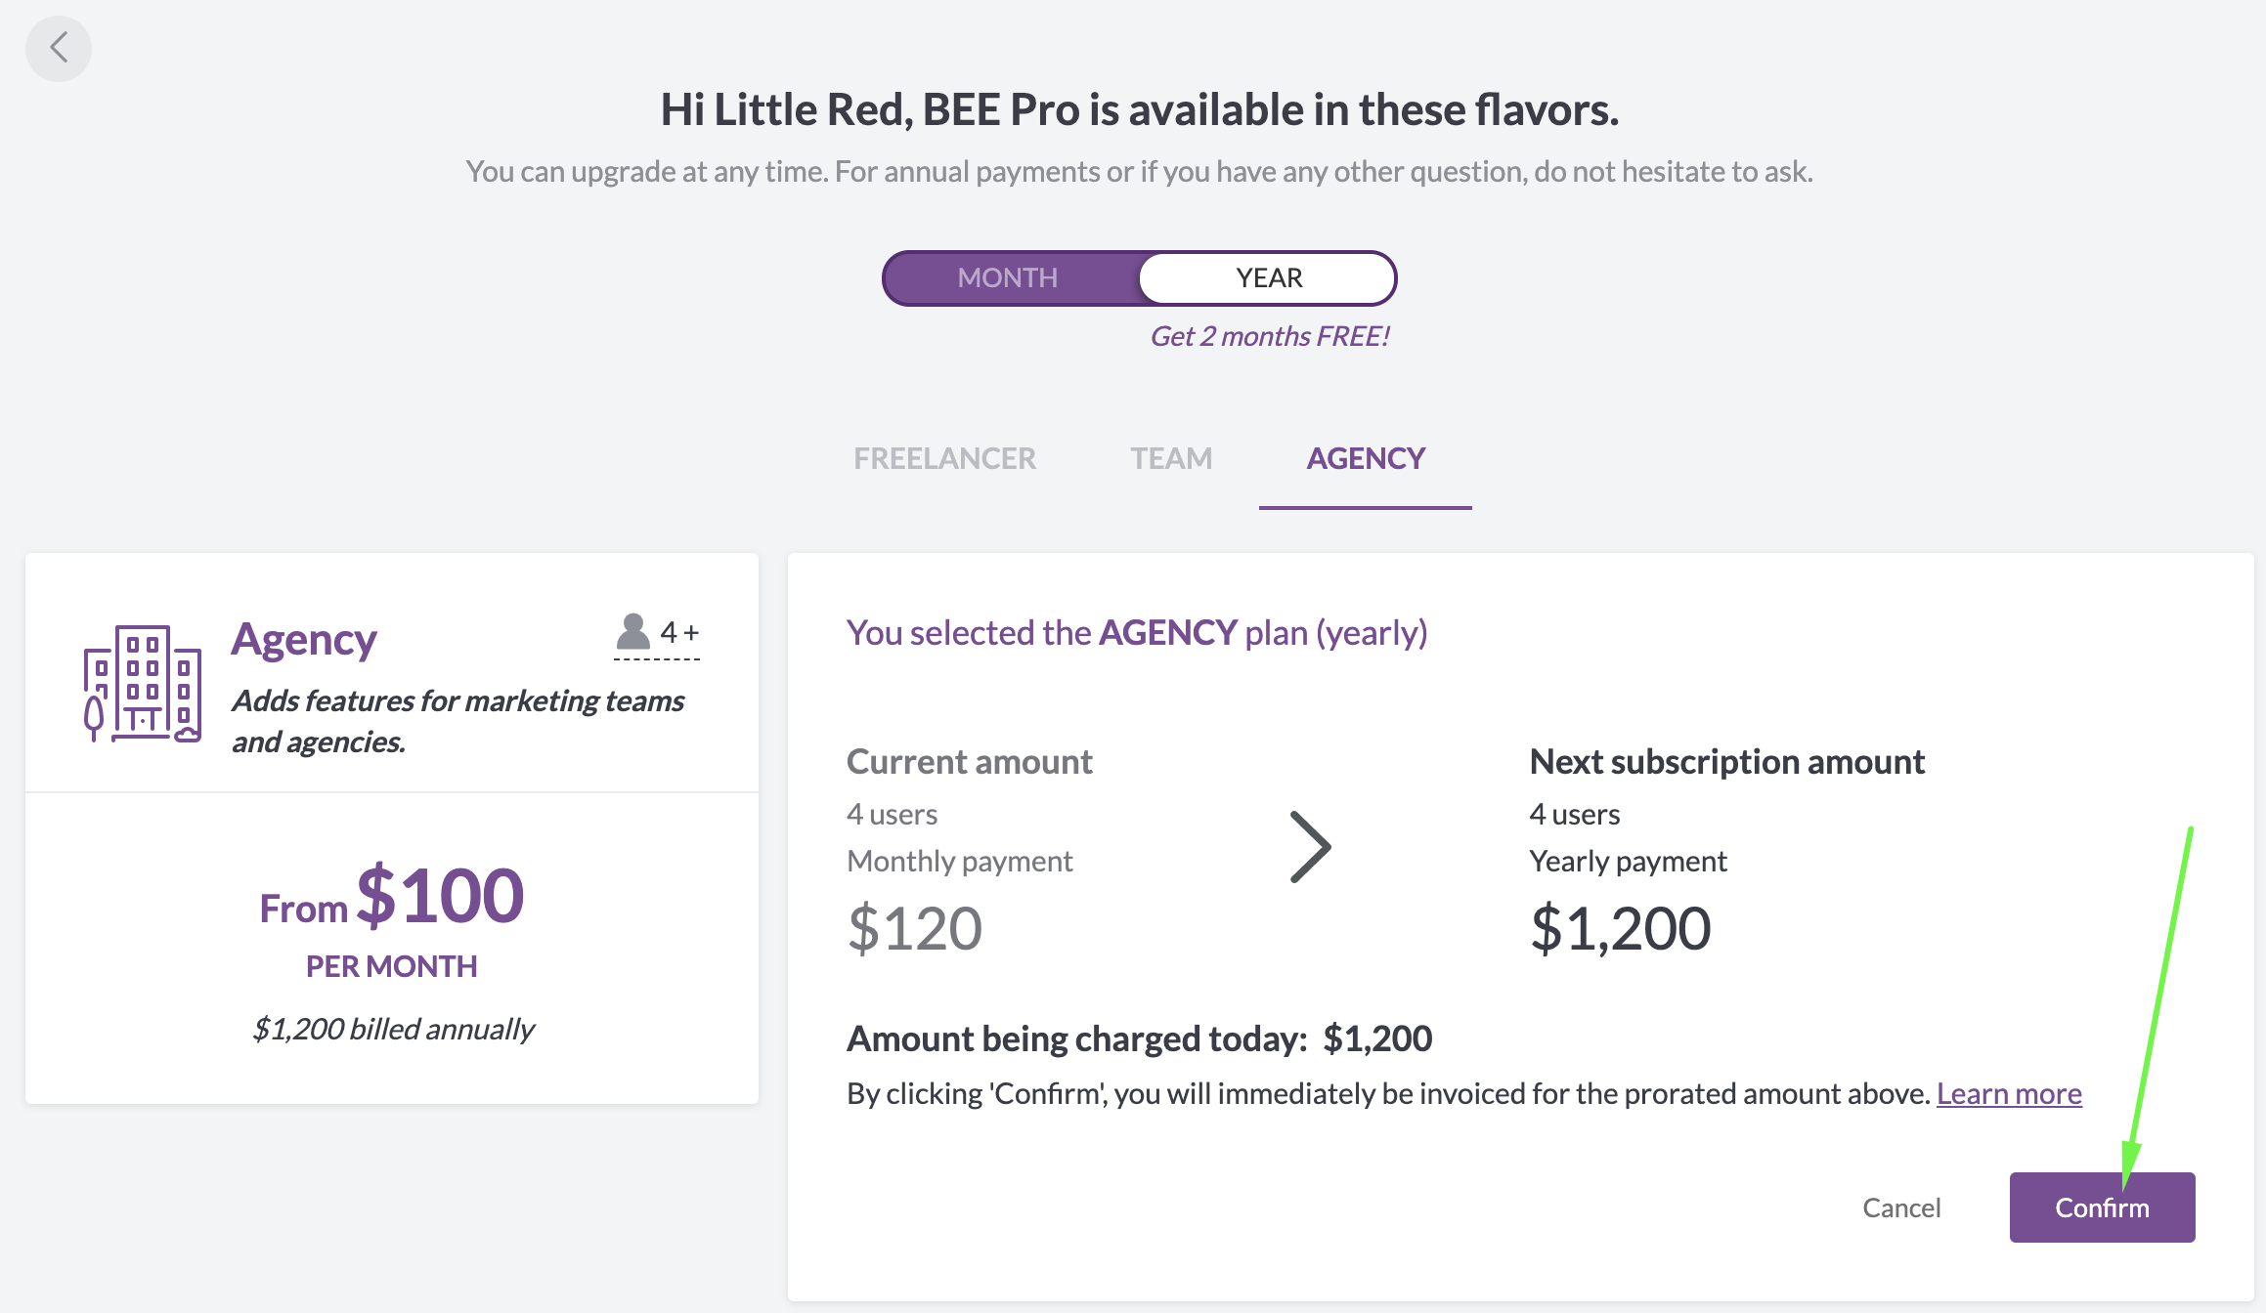
Task: Open the FREELANCER plan tab
Action: pos(944,458)
